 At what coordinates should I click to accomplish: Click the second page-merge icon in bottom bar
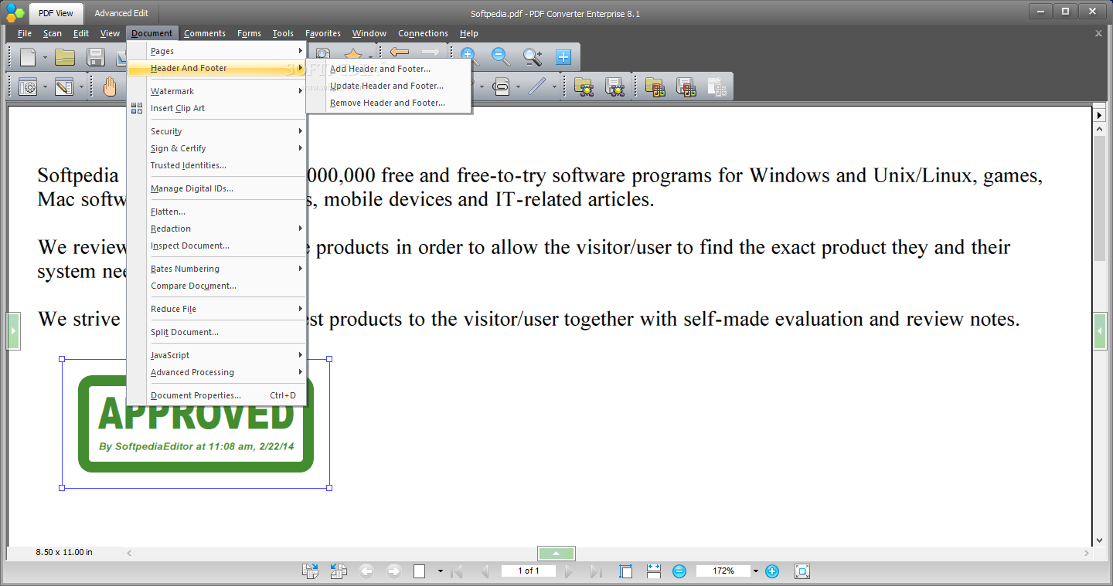coord(339,571)
